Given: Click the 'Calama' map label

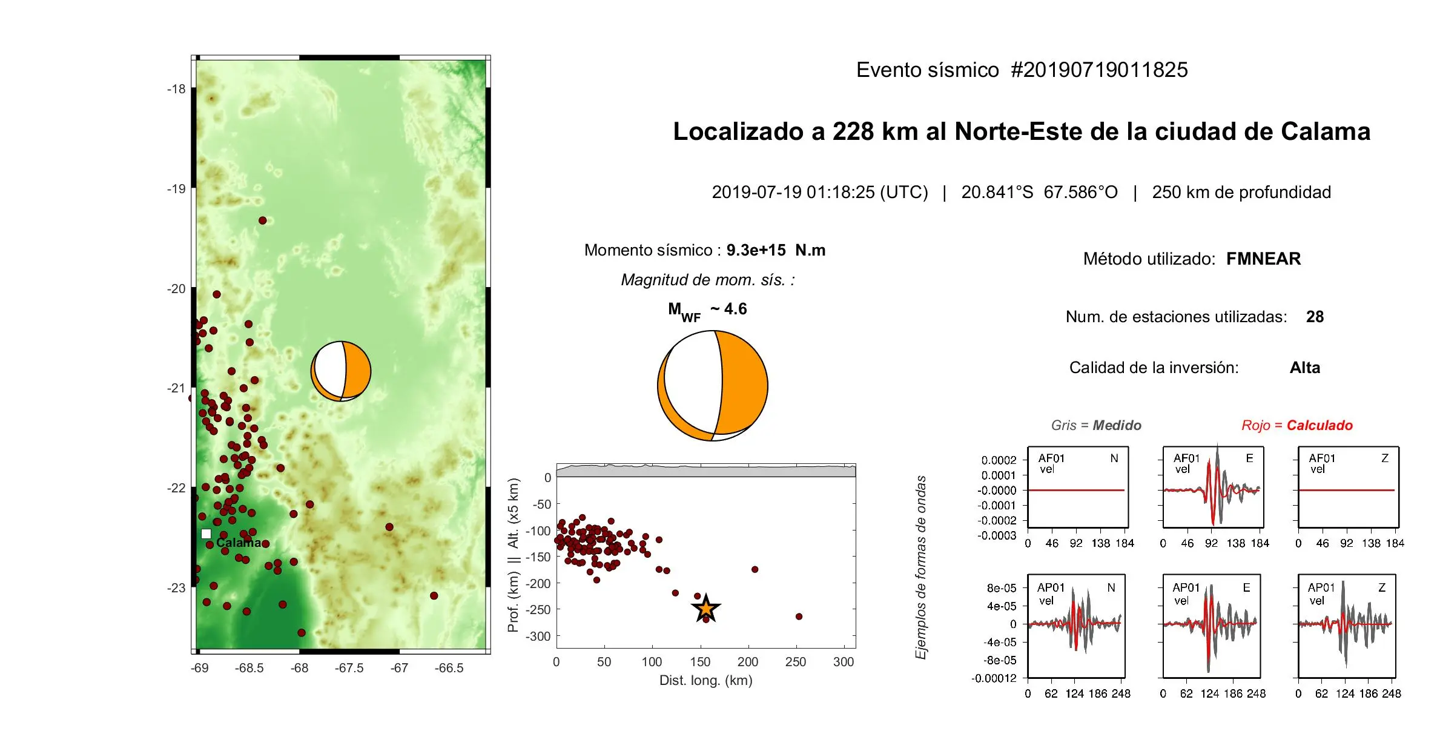Looking at the screenshot, I should pyautogui.click(x=239, y=543).
